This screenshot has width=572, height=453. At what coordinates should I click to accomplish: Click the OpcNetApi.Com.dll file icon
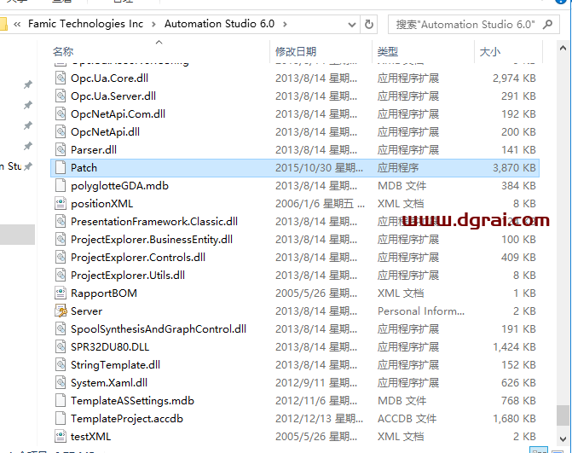(61, 113)
